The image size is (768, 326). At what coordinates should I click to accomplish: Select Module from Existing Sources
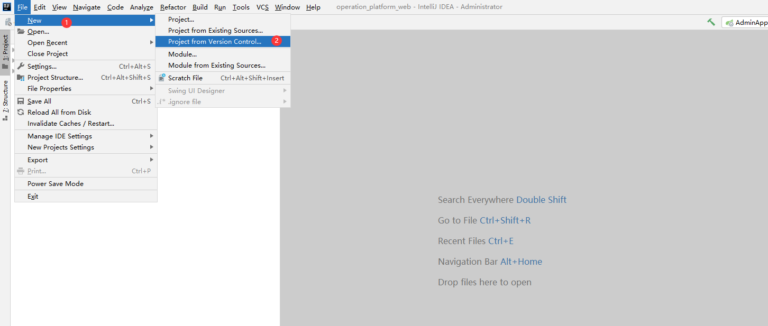pyautogui.click(x=216, y=66)
